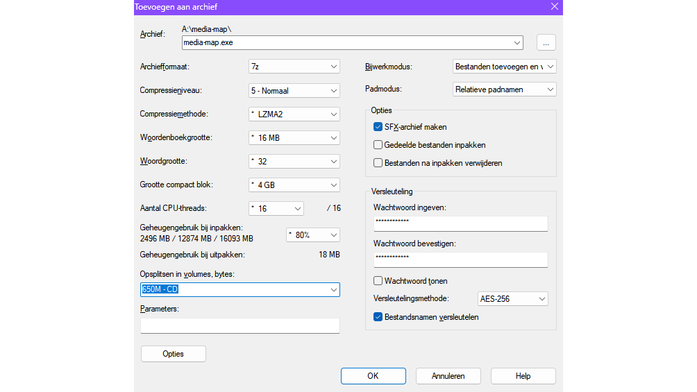697x392 pixels.
Task: Click the Parameters text field
Action: 240,325
